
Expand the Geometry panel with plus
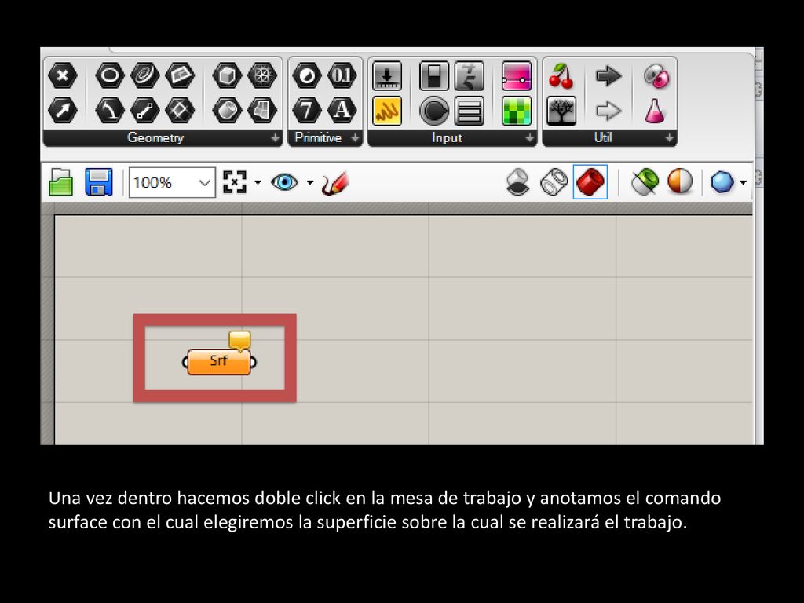click(x=276, y=138)
